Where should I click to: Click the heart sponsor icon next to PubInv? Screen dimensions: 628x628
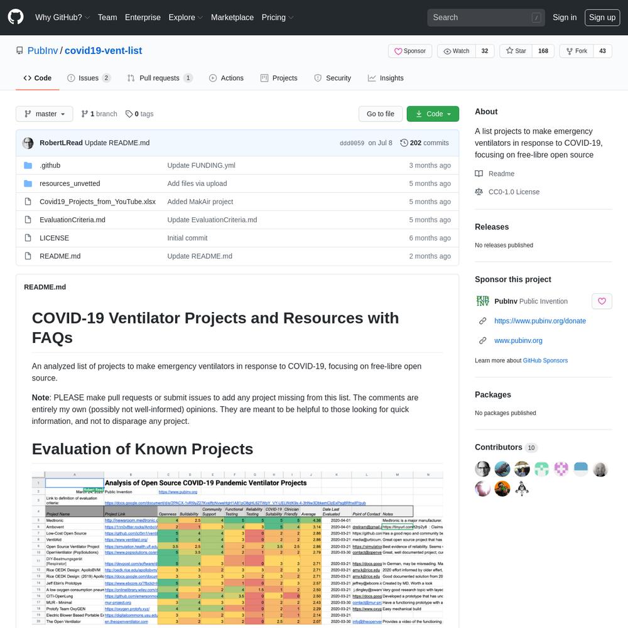[x=602, y=301]
